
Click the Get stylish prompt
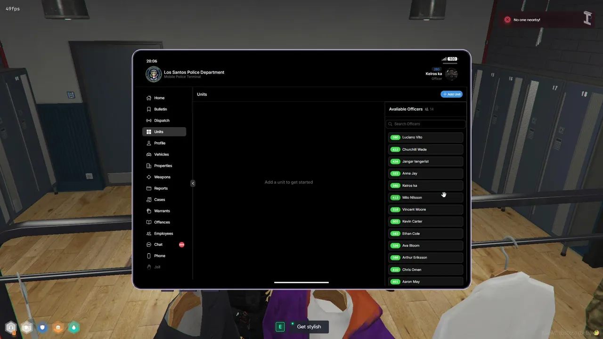click(309, 327)
